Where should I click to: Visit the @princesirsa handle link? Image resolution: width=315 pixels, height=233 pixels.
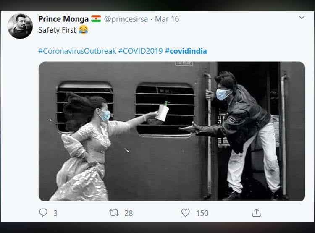pyautogui.click(x=126, y=19)
